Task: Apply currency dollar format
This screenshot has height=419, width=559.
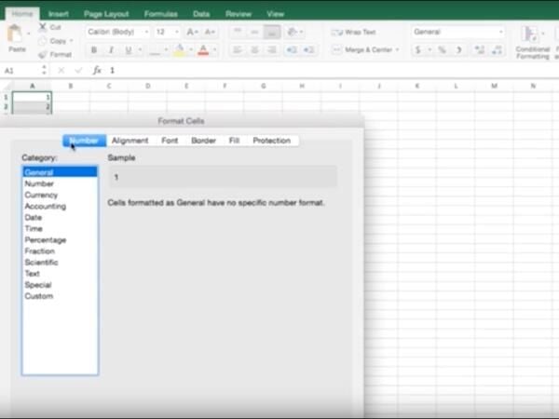Action: coord(418,50)
